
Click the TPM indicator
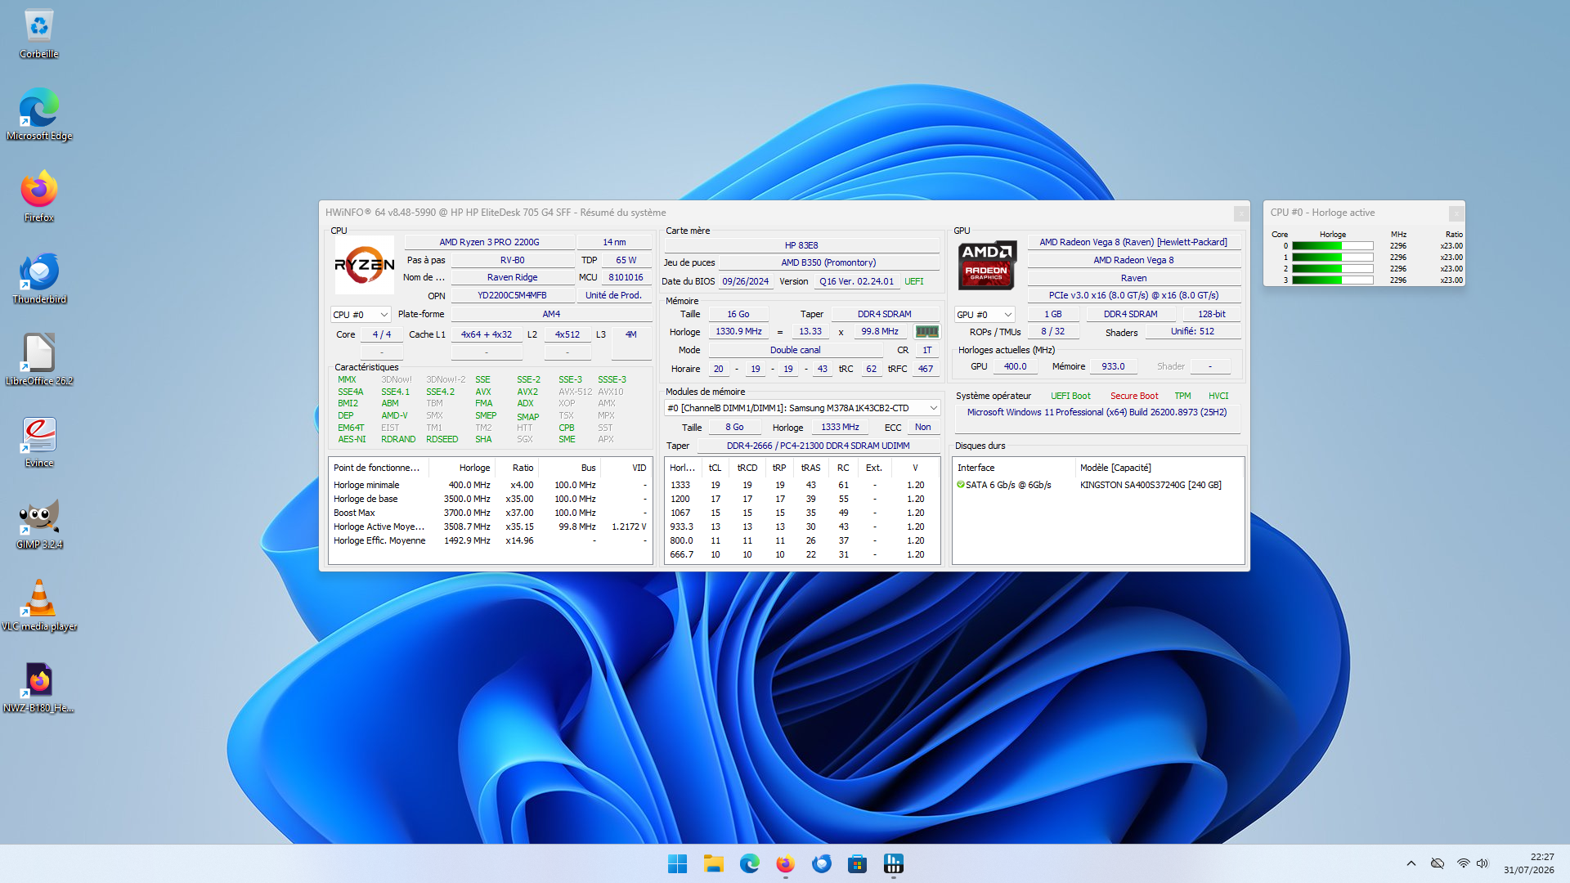pos(1182,396)
